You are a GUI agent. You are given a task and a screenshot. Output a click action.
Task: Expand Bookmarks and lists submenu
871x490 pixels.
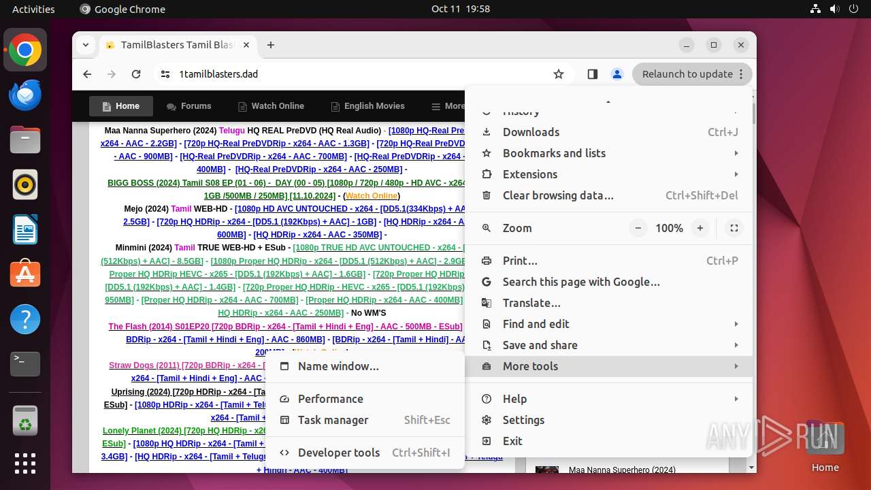(609, 153)
